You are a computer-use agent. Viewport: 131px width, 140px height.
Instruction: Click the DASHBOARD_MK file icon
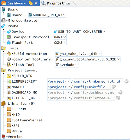coord(9,92)
